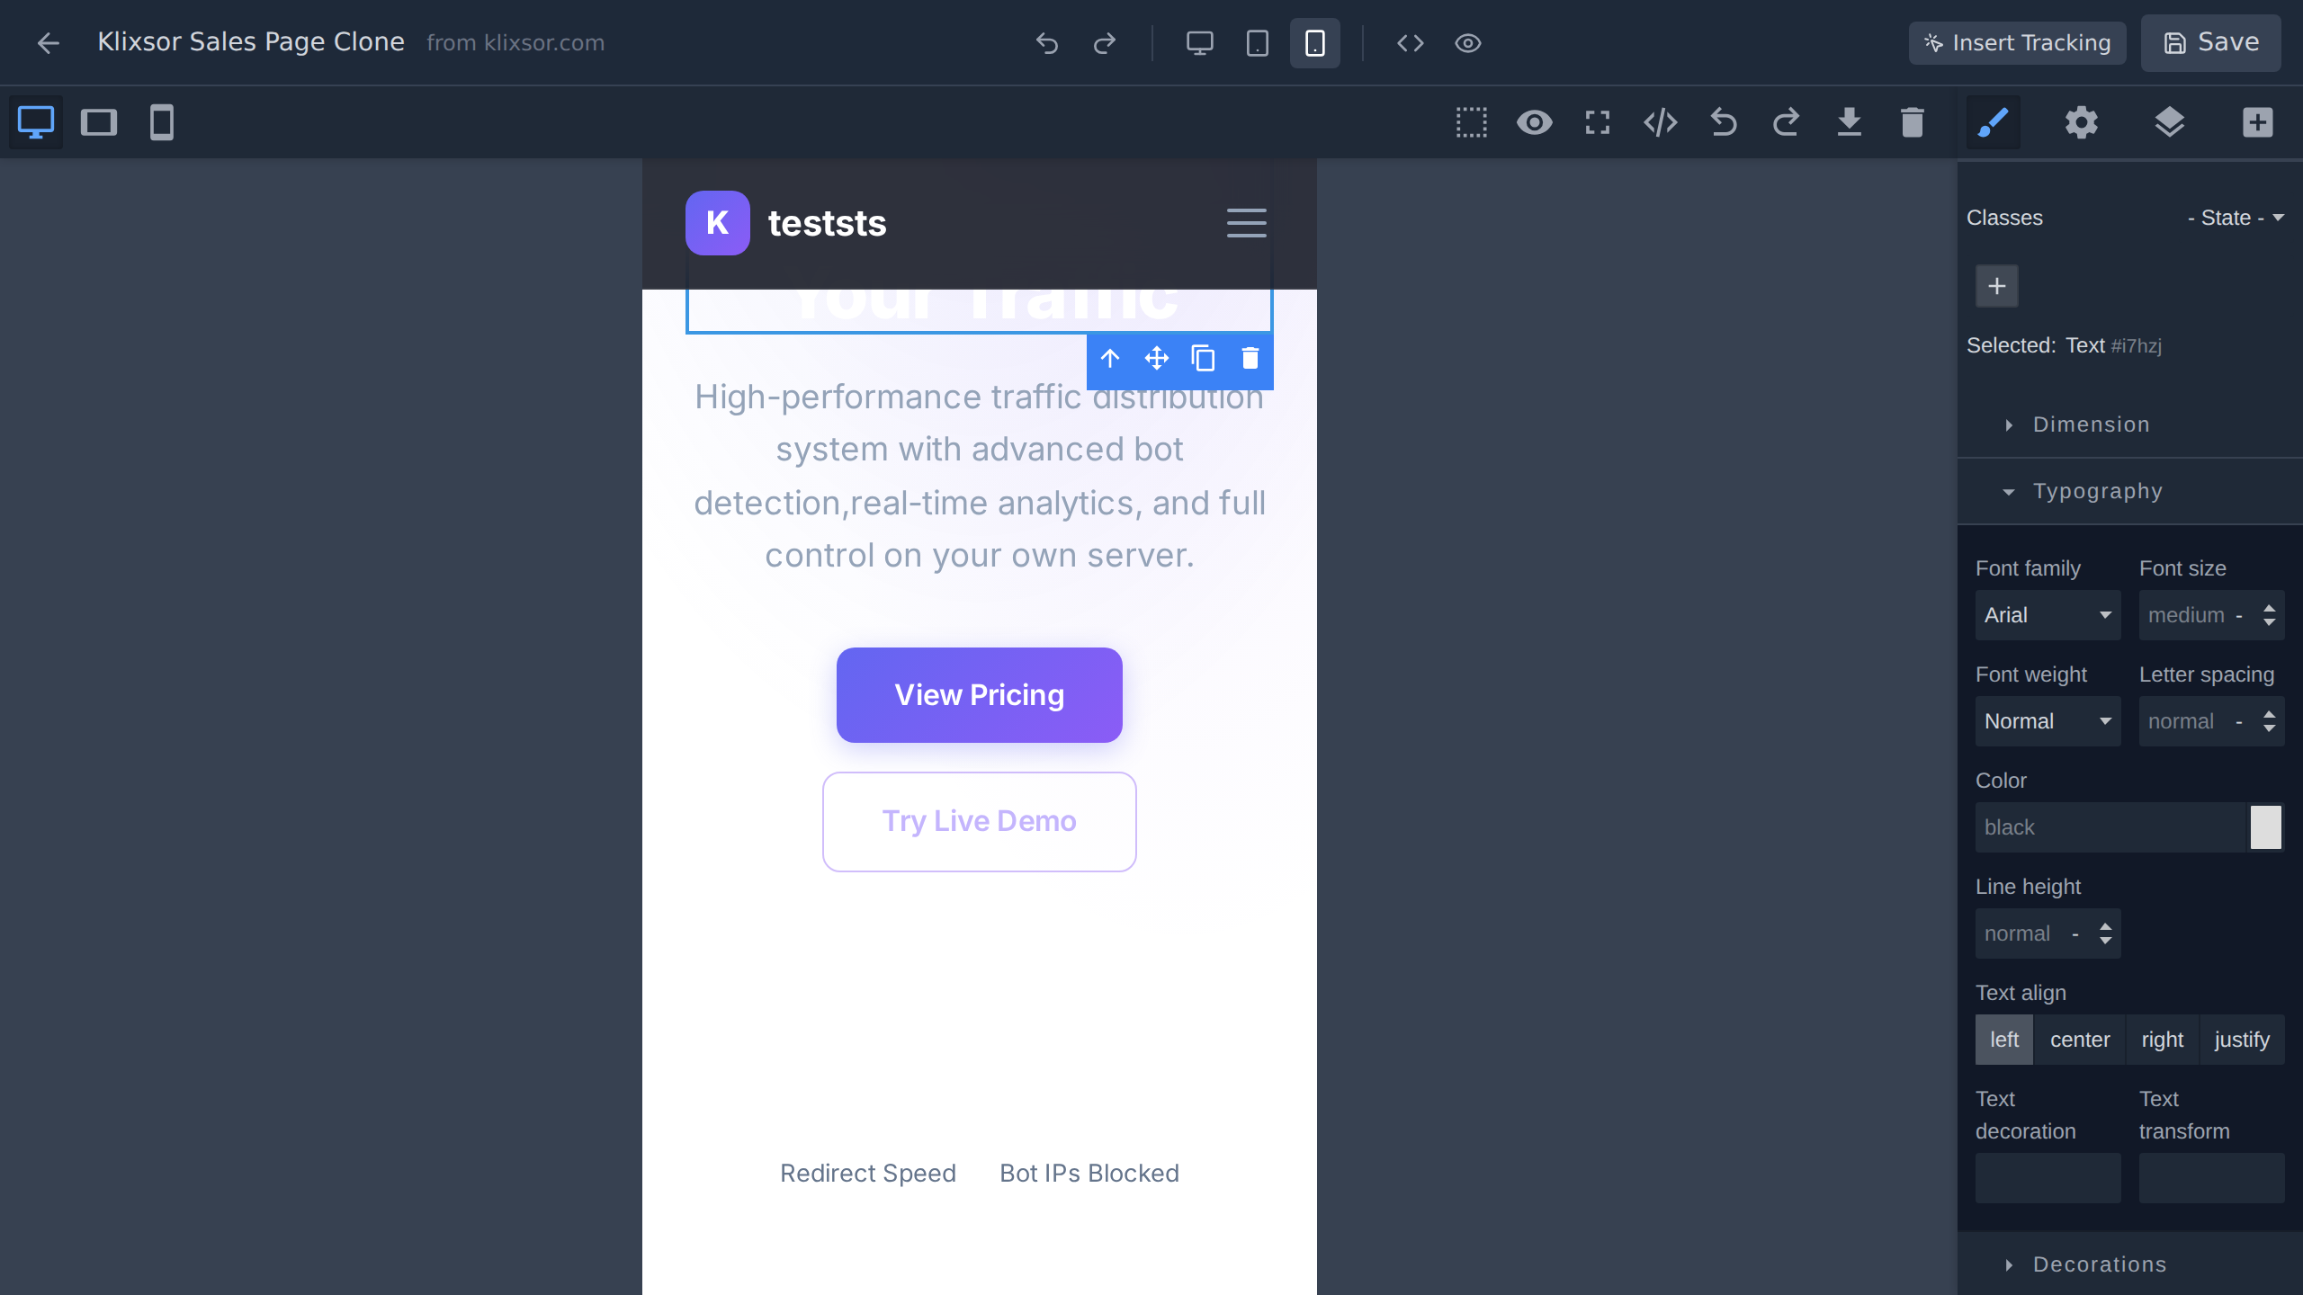Toggle the preview eye icon

click(1467, 42)
